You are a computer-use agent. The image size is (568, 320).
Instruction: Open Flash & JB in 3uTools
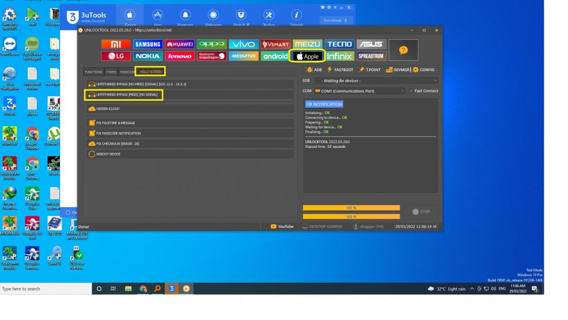tap(241, 17)
